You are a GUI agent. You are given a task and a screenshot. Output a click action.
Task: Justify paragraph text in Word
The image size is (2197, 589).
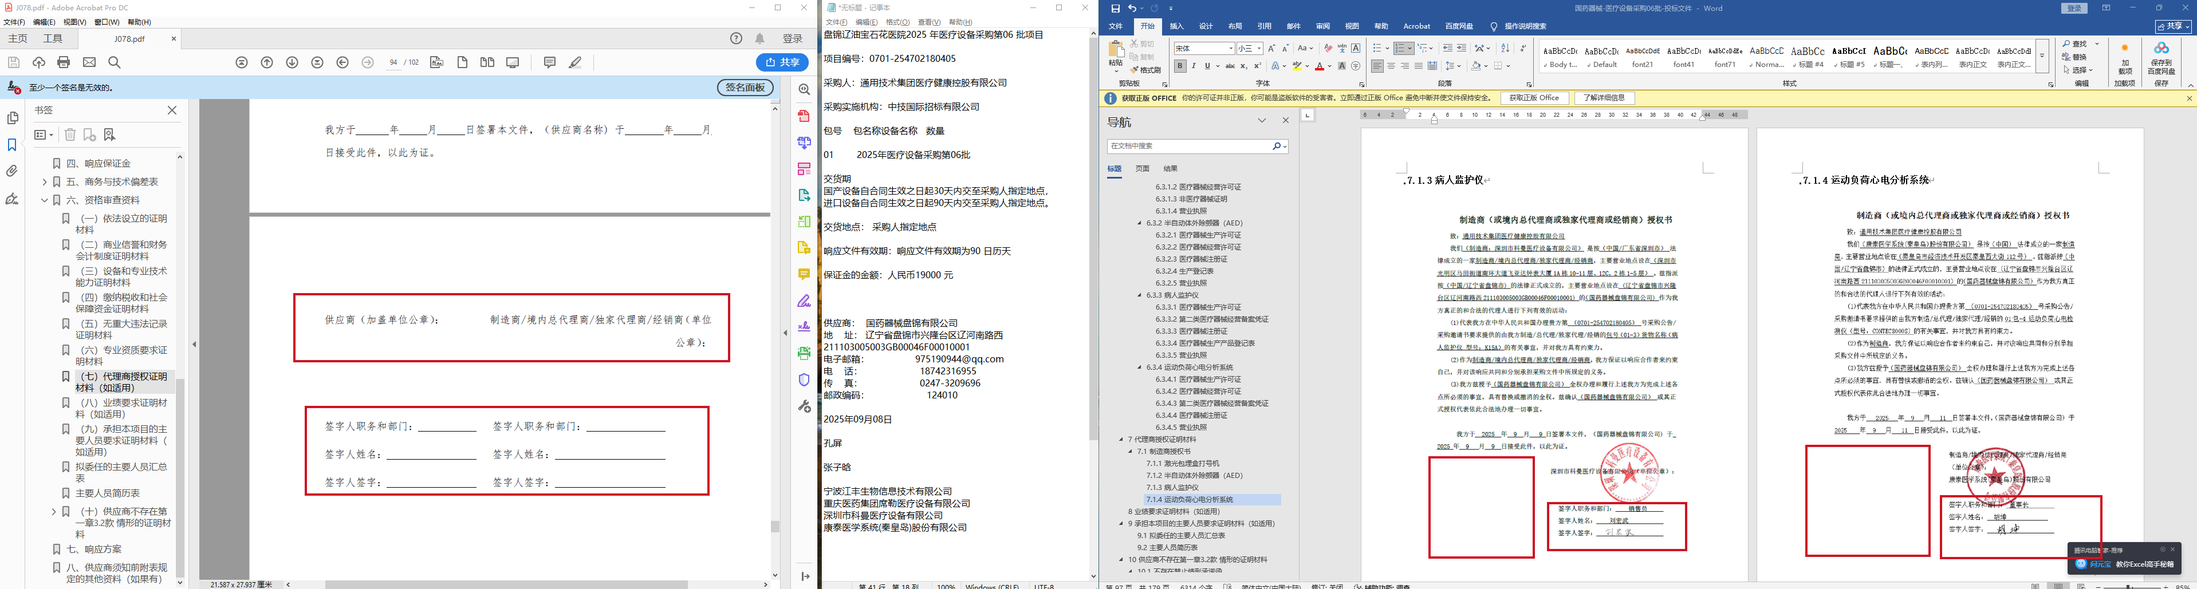point(1418,66)
